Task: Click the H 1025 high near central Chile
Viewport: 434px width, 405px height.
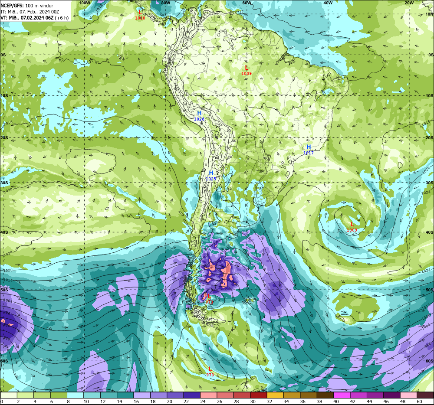Action: click(x=211, y=176)
